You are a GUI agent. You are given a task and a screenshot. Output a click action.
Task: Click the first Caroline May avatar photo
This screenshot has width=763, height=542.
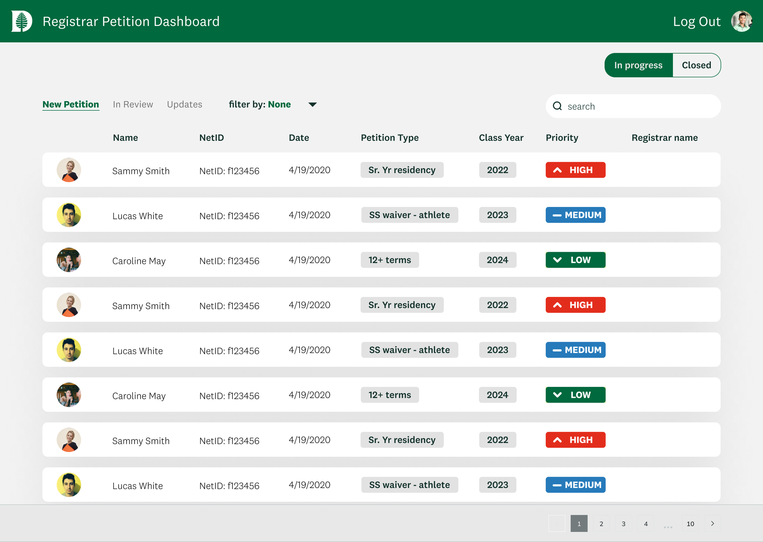click(69, 260)
